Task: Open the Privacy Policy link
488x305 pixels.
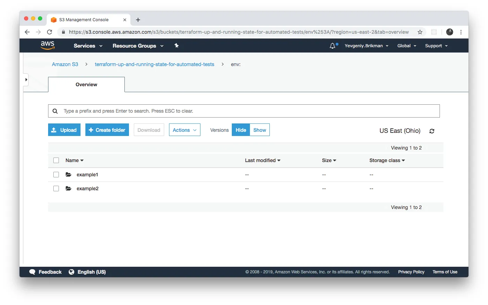Action: click(x=411, y=272)
